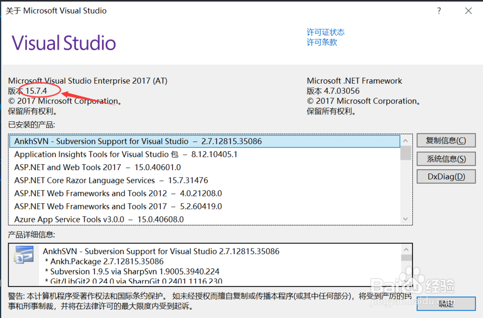Screen dimensions: 483x318
Task: Click Microsoft Visual Studio Enterprise 2017 text
Action: pyautogui.click(x=88, y=81)
